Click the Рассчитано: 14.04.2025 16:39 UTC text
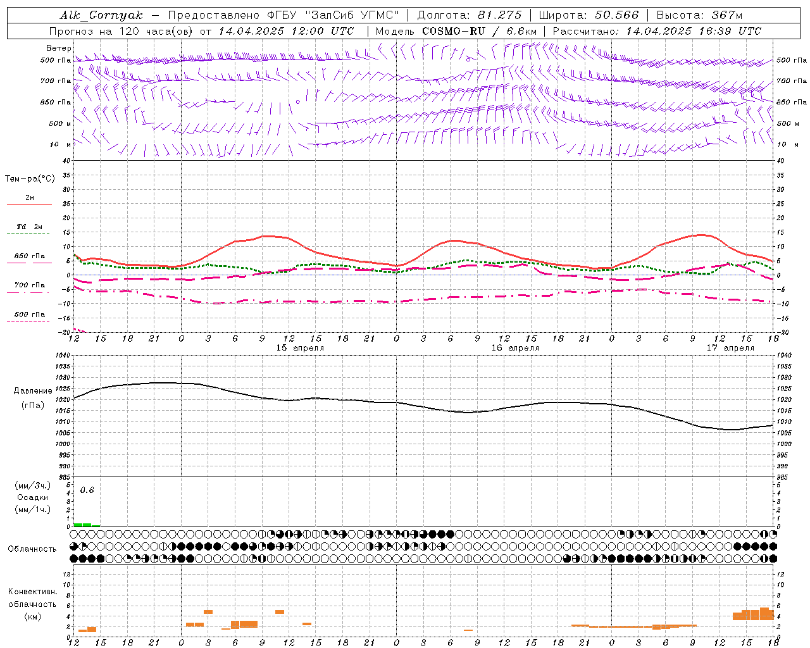 pyautogui.click(x=657, y=31)
